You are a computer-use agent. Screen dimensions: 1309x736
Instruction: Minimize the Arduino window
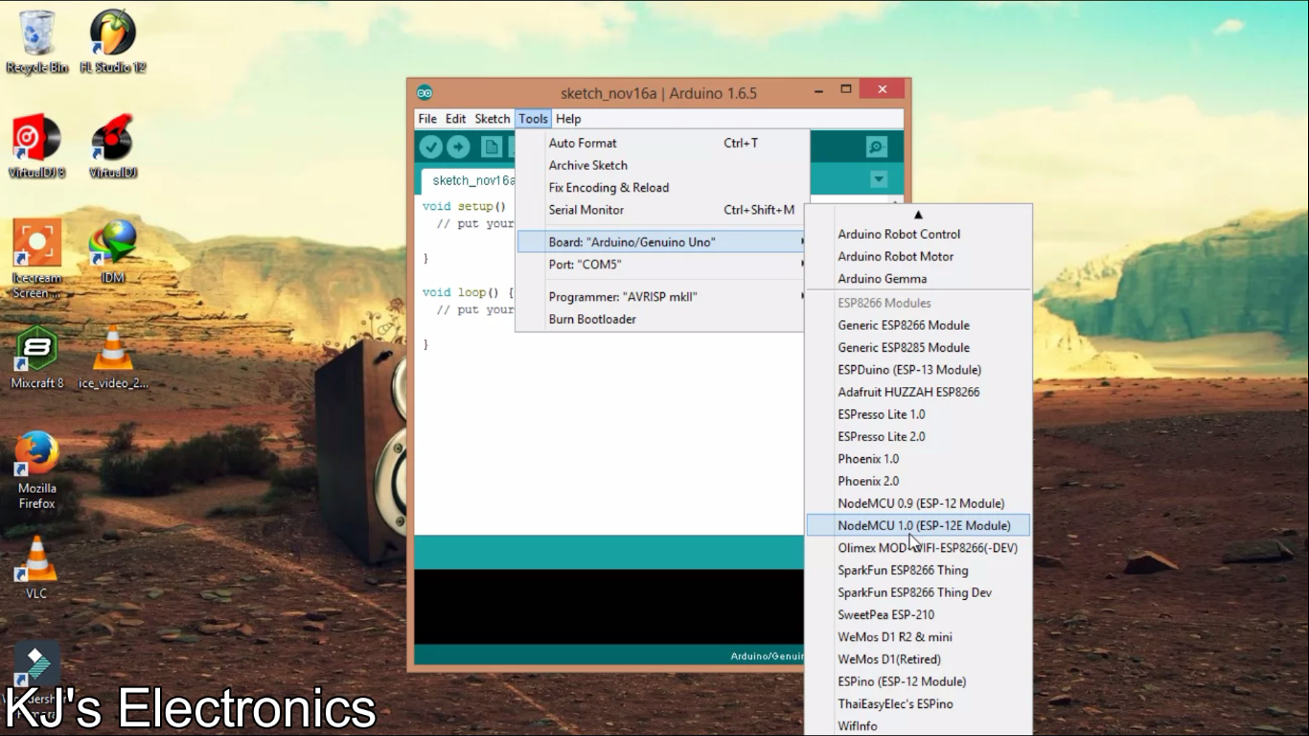[819, 90]
